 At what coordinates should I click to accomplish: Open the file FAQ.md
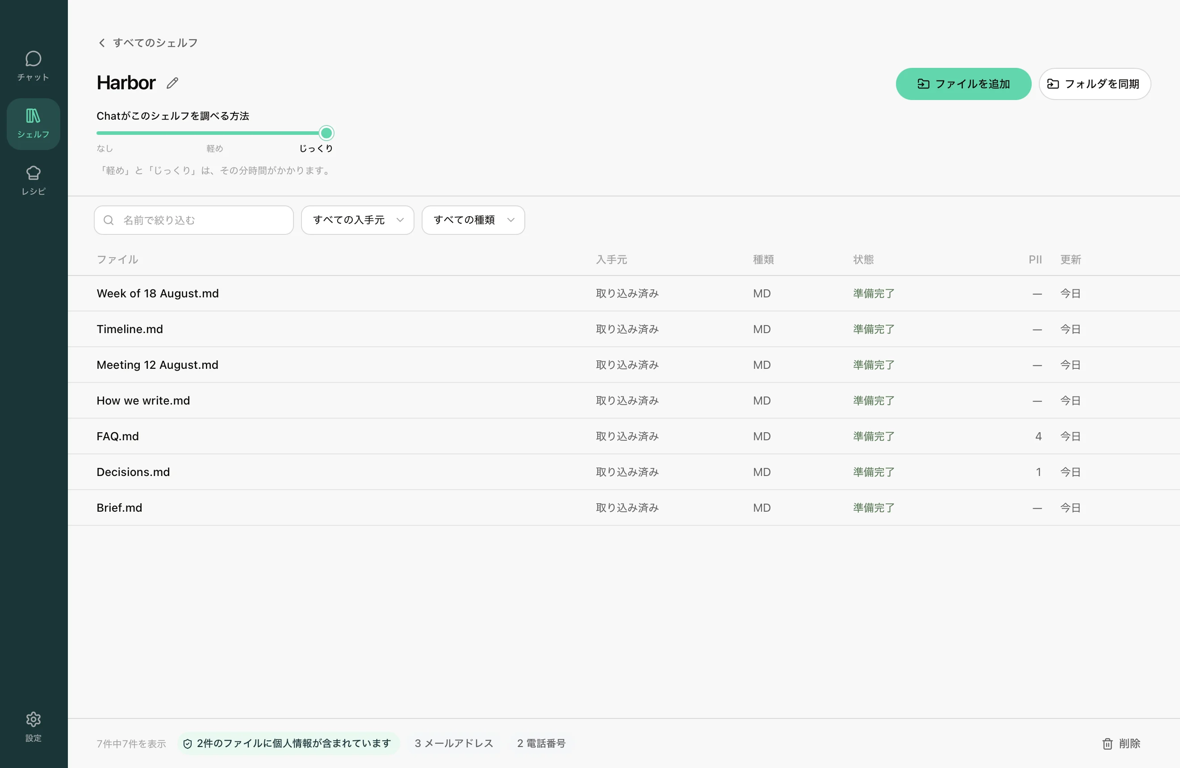click(117, 436)
